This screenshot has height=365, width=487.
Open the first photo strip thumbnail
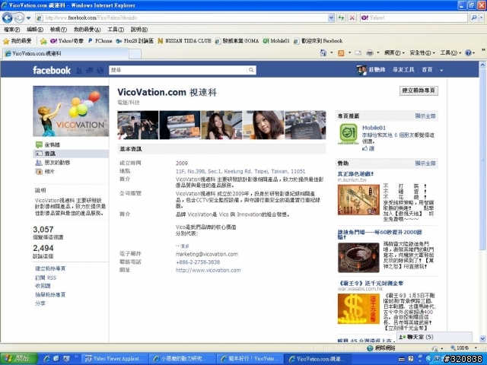coord(138,125)
